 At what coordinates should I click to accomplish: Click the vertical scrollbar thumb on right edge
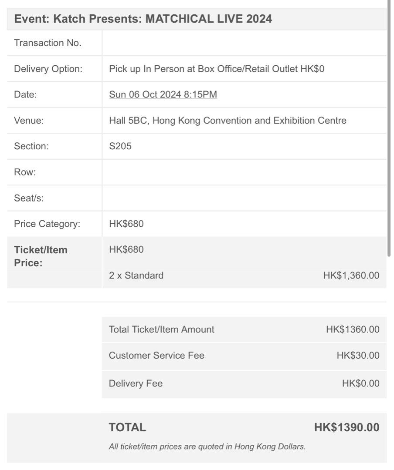[x=389, y=128]
